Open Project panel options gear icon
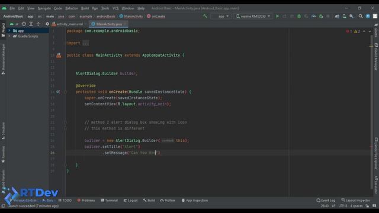 click(x=47, y=24)
